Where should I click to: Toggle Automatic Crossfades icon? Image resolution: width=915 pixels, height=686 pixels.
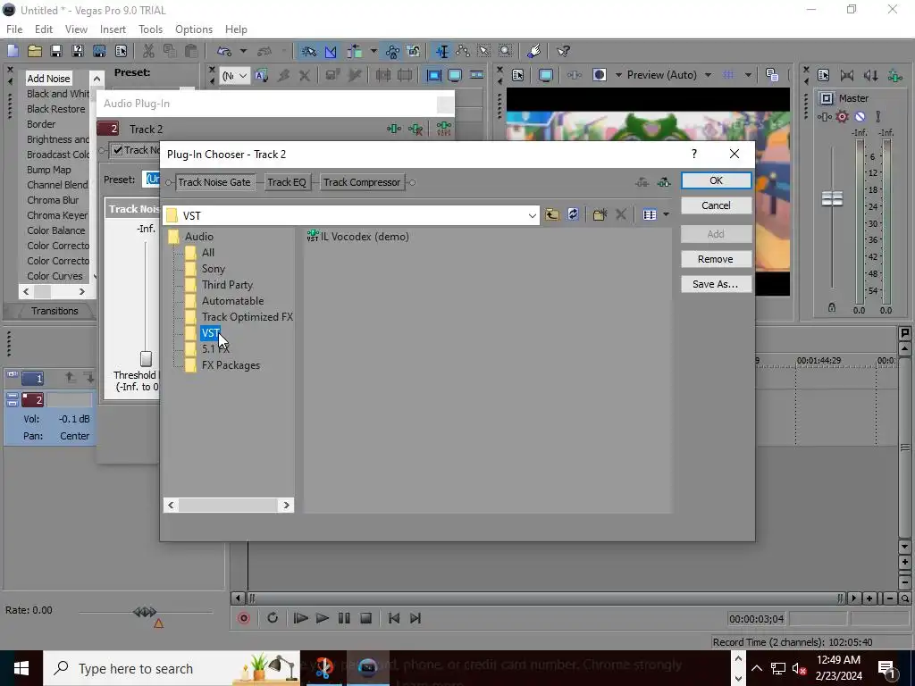point(331,51)
